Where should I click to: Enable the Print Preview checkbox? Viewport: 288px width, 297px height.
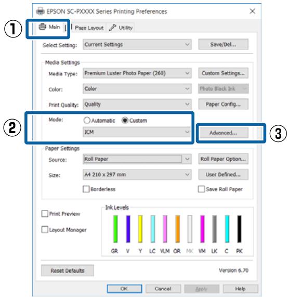point(45,214)
